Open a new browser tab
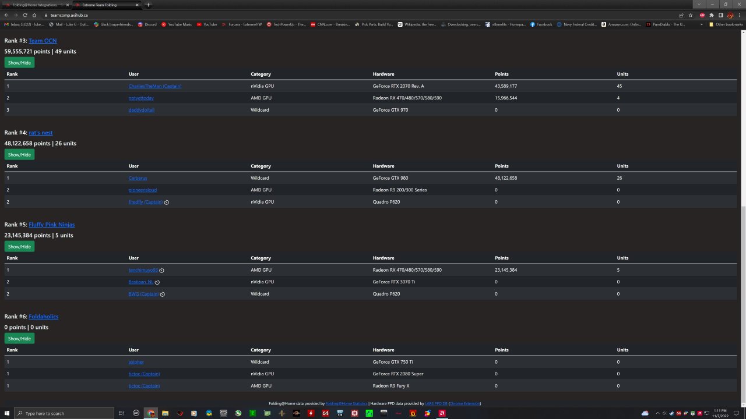The width and height of the screenshot is (746, 419). [148, 5]
